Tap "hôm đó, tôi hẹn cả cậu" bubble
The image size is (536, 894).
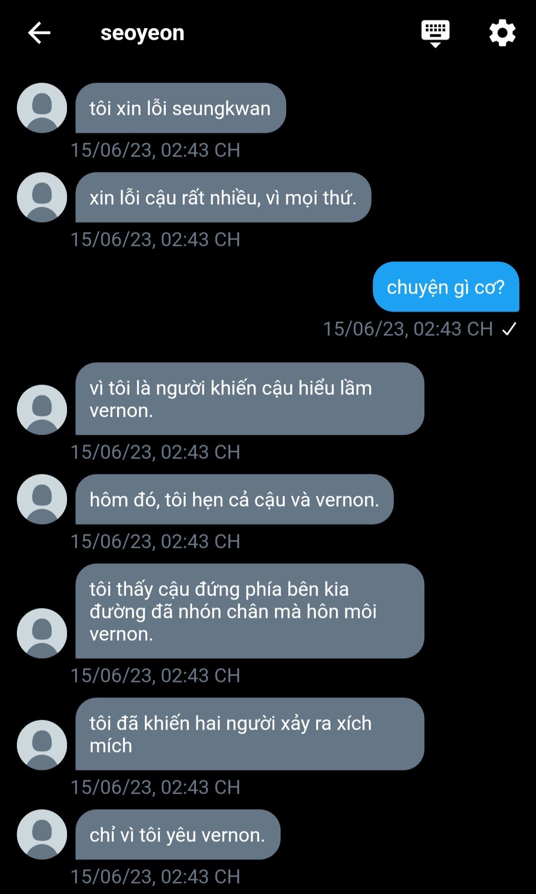[234, 500]
